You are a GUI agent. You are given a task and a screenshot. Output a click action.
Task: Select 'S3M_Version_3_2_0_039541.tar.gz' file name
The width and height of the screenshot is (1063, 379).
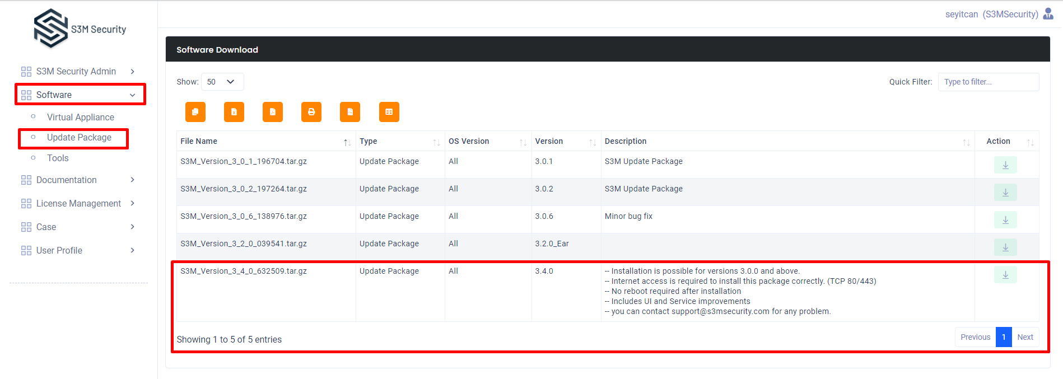(244, 244)
